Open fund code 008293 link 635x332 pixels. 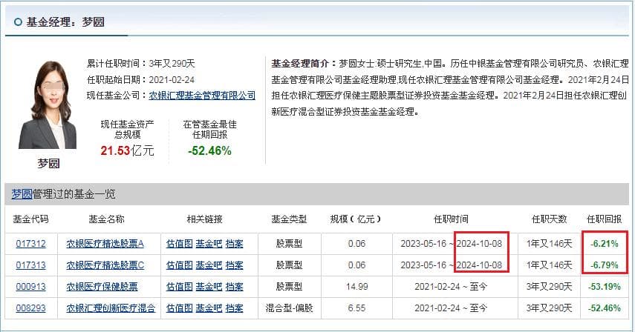[x=30, y=308]
